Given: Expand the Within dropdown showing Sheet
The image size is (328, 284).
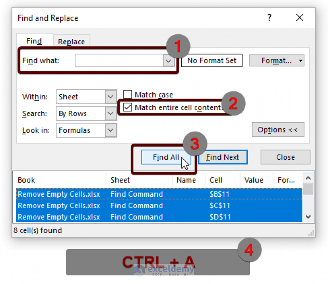Looking at the screenshot, I should [111, 97].
